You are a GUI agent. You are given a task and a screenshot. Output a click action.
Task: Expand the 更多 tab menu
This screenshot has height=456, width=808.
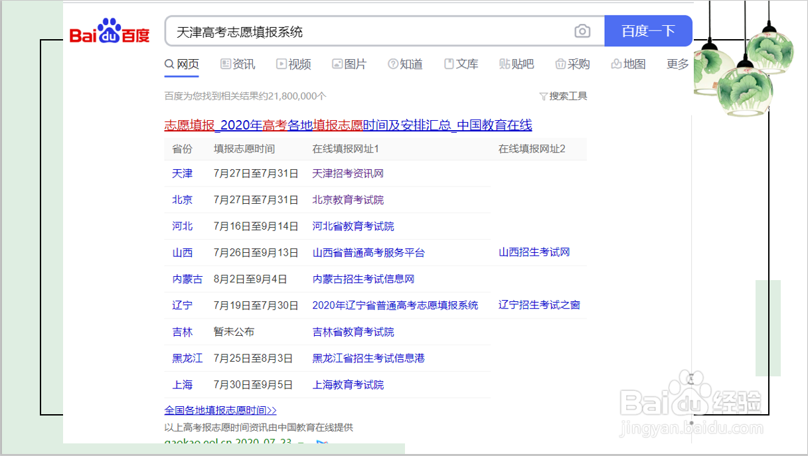point(678,64)
